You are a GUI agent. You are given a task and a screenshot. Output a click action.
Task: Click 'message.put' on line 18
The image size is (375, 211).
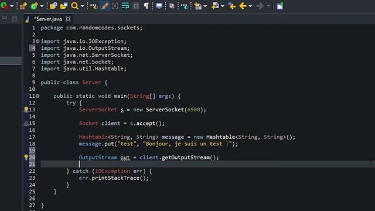click(x=96, y=144)
